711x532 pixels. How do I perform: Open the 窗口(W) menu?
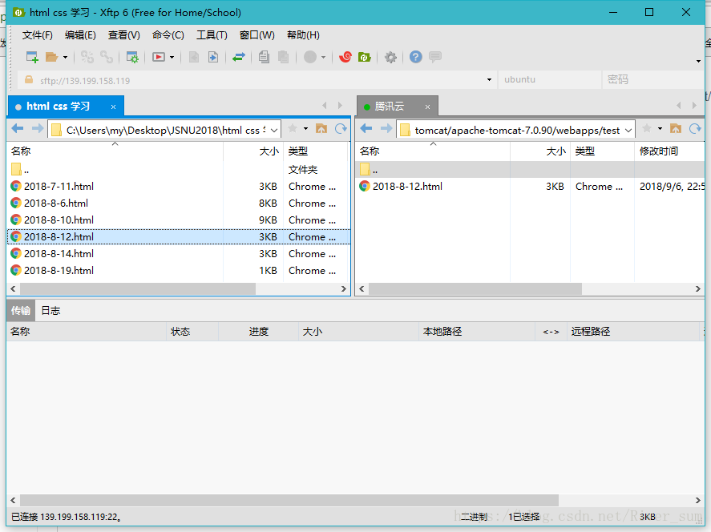coord(257,35)
